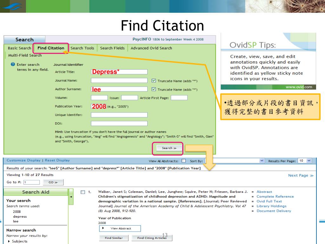
Task: Click the GO button
Action: (x=53, y=182)
